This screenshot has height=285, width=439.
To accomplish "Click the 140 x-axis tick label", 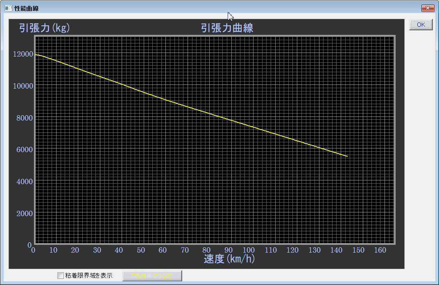I will (x=336, y=250).
